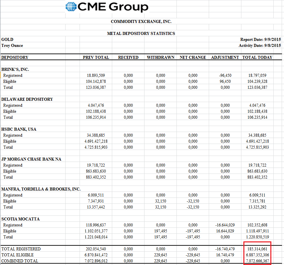Viewport: 284px width, 265px height.
Task: Click Scotia prev total 1.221.048,014
Action: [x=96, y=237]
